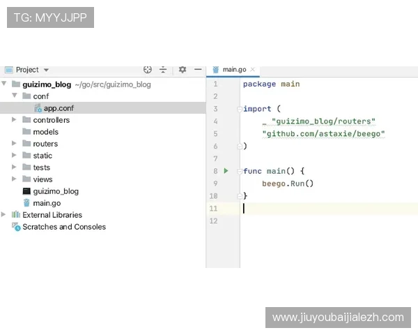Image resolution: width=418 pixels, height=335 pixels.
Task: Hide the Project tool window
Action: tap(198, 69)
